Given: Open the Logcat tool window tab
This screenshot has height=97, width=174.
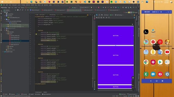Looking at the screenshot, I should click(x=31, y=94).
